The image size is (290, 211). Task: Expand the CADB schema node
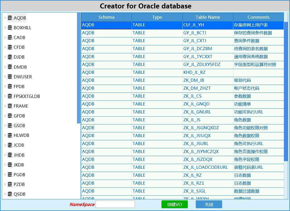pyautogui.click(x=5, y=37)
